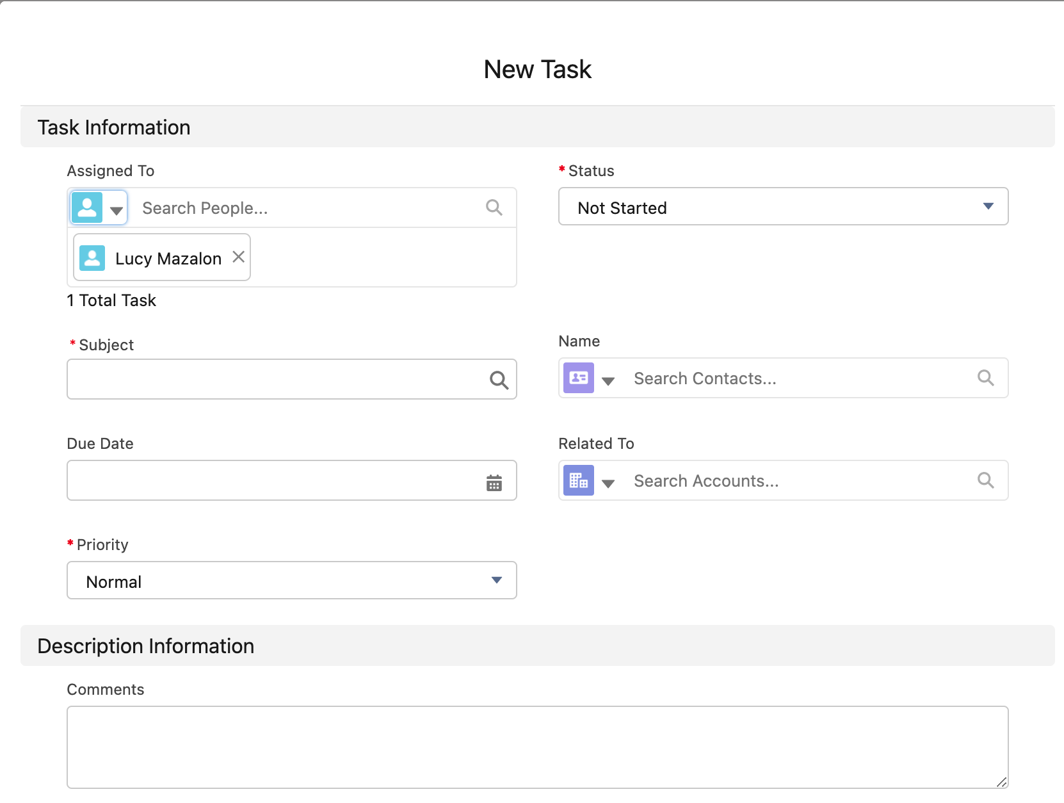Remove Lucy Mazalon from Assigned To
1064x803 pixels.
tap(239, 257)
